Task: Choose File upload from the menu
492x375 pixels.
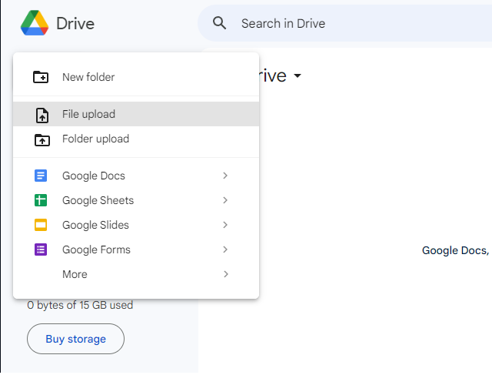Action: click(x=136, y=114)
